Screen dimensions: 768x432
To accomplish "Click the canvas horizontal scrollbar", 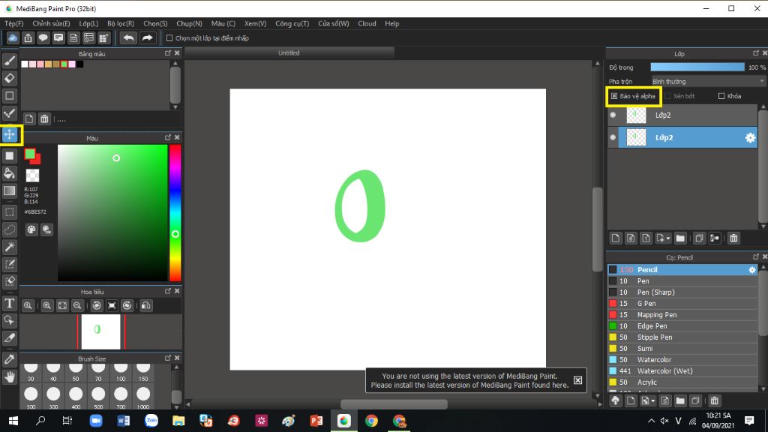I will click(x=394, y=404).
